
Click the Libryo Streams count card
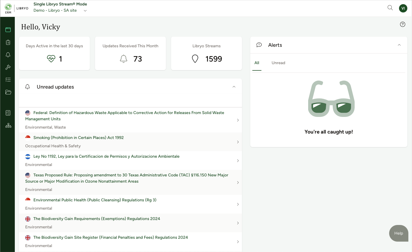(x=206, y=53)
